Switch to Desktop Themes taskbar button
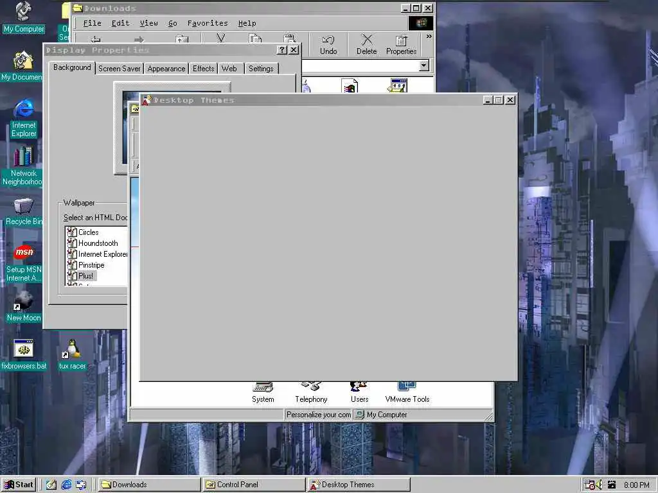The image size is (658, 493). coord(359,485)
